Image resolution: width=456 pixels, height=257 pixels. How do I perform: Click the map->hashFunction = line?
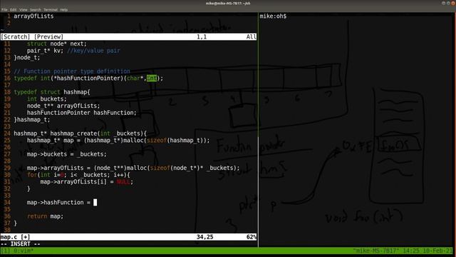58,203
